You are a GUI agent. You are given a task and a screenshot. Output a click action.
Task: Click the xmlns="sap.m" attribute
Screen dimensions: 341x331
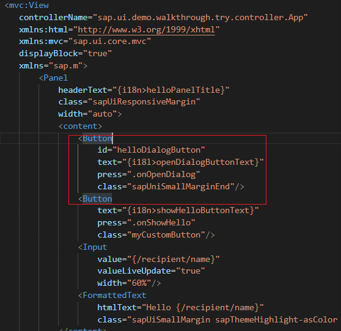51,65
